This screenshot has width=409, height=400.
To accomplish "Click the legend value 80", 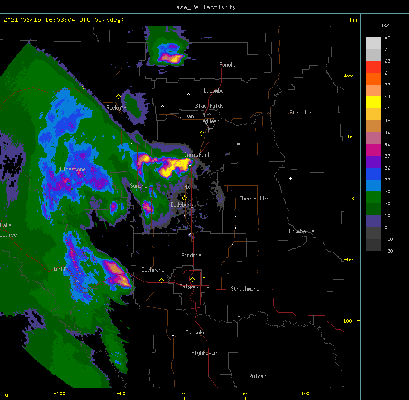I will 387,38.
